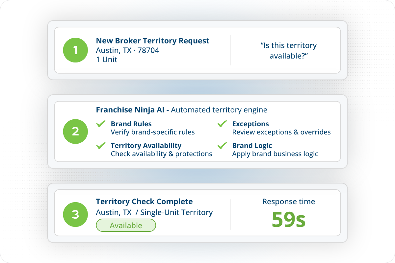Click the checkmark beside Territory Availability

coord(101,145)
